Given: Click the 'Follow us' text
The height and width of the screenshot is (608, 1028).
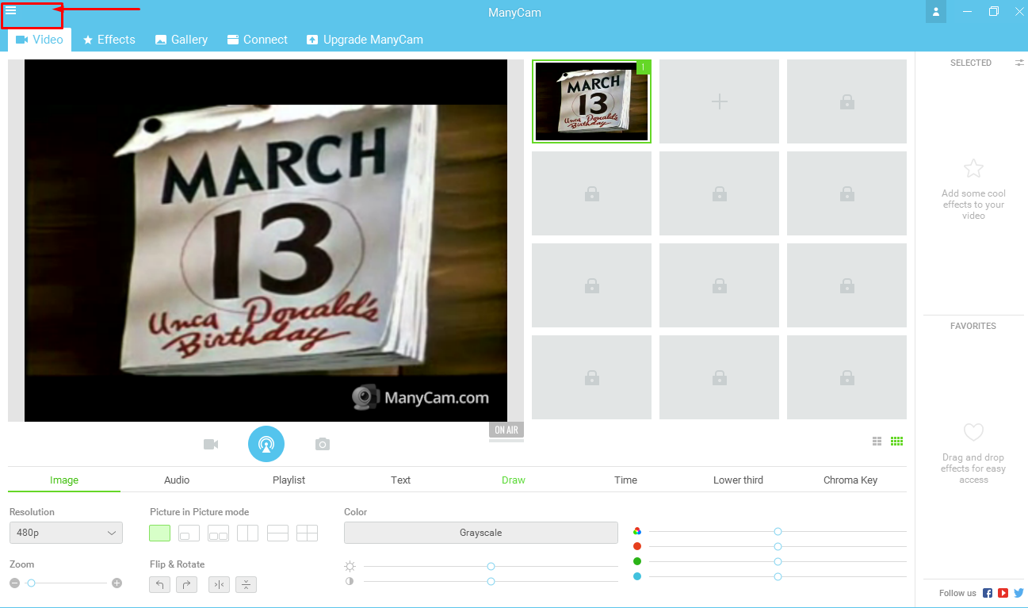Looking at the screenshot, I should pyautogui.click(x=957, y=593).
